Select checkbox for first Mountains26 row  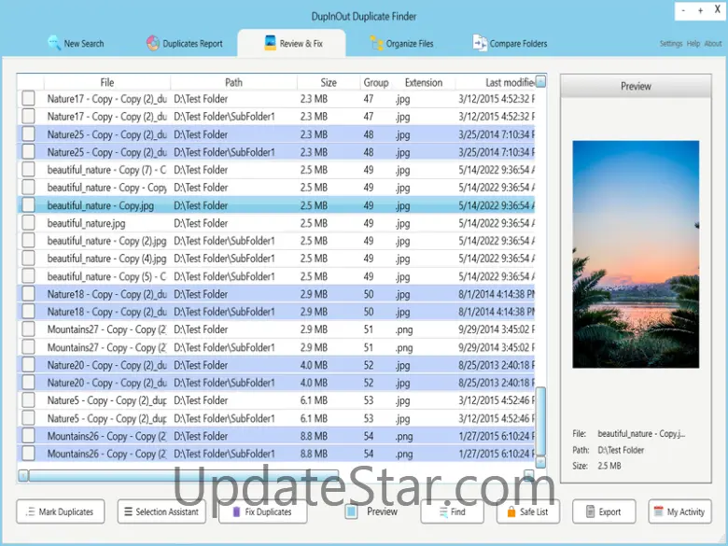29,436
